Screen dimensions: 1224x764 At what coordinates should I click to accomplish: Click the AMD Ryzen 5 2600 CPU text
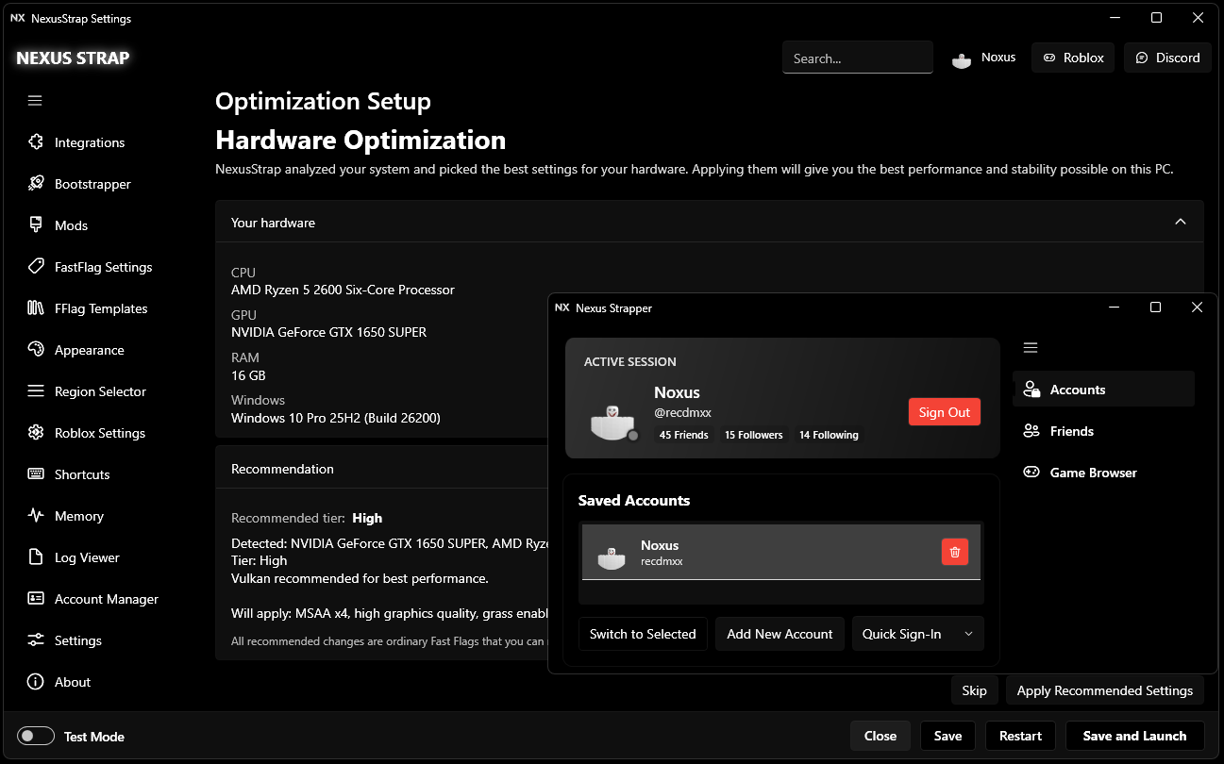(343, 290)
